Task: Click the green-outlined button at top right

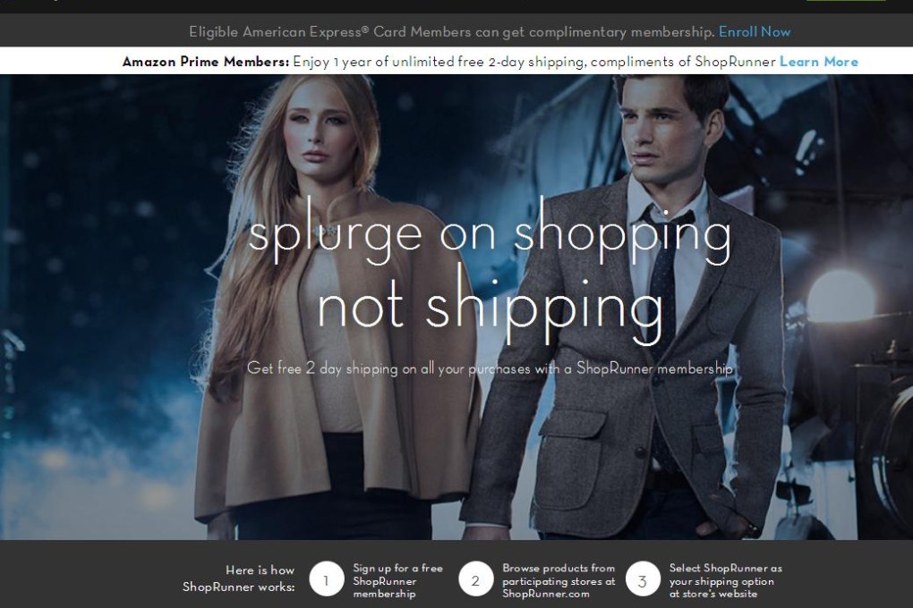Action: pyautogui.click(x=846, y=3)
